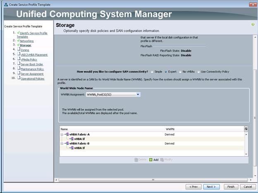Open the Zoning wizard step

pos(25,50)
